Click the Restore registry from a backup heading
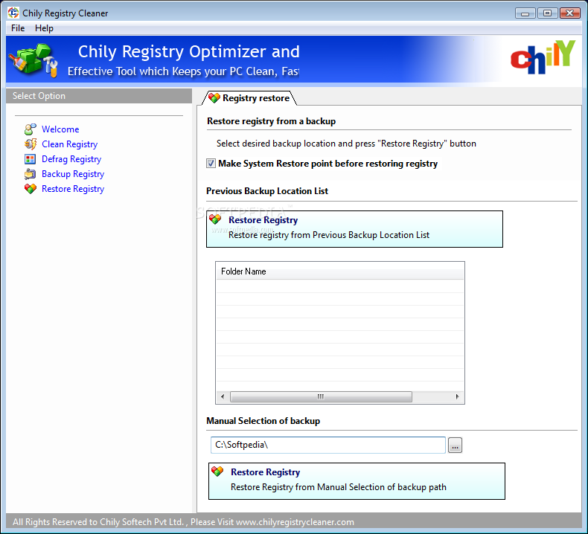 pyautogui.click(x=272, y=121)
